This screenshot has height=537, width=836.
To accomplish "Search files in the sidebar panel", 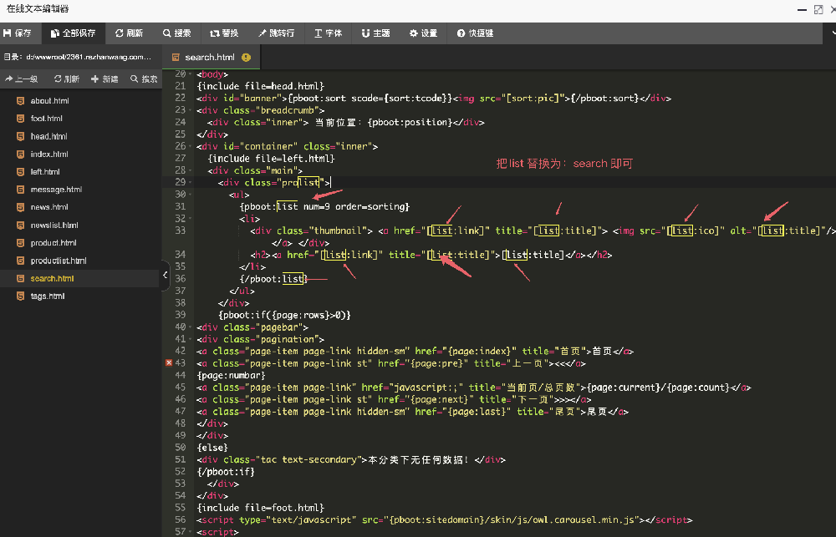I will pos(144,79).
